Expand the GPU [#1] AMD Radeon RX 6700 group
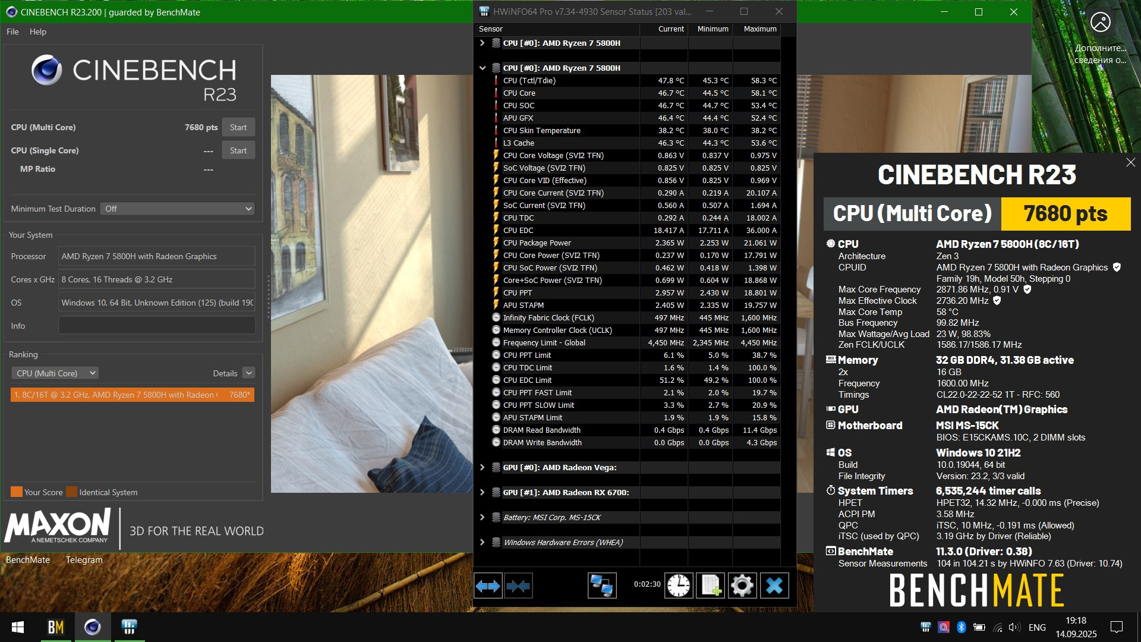Image resolution: width=1141 pixels, height=642 pixels. tap(483, 492)
